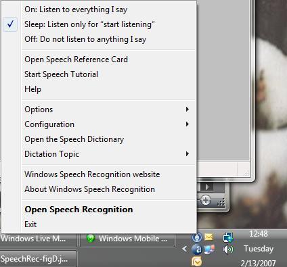Open the yellow mail envelope tray icon
The height and width of the screenshot is (267, 287).
[x=208, y=237]
